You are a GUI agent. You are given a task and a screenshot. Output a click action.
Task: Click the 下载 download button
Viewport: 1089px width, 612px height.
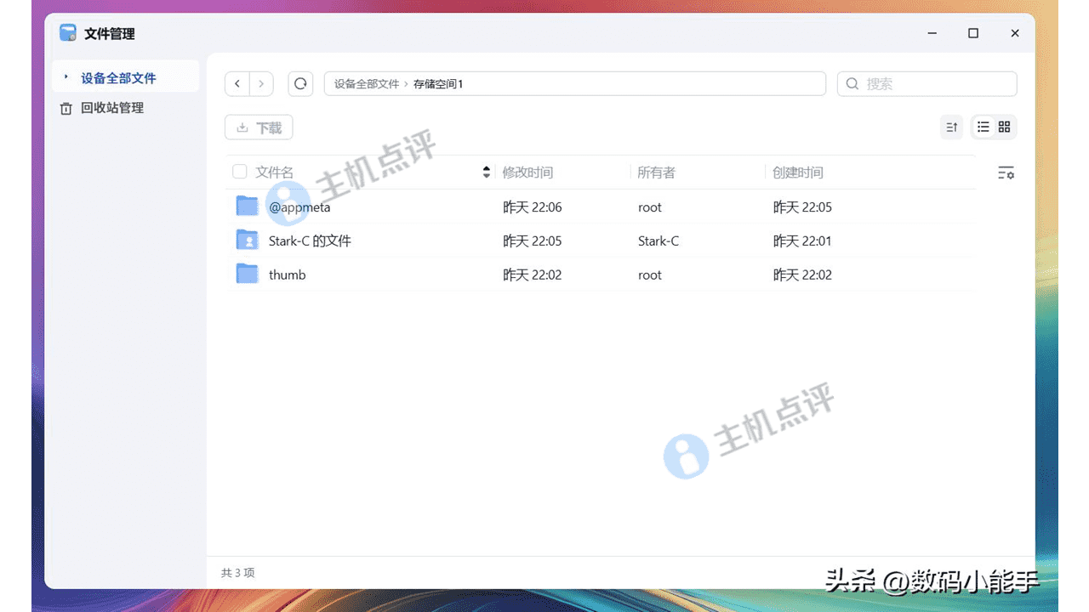(259, 127)
